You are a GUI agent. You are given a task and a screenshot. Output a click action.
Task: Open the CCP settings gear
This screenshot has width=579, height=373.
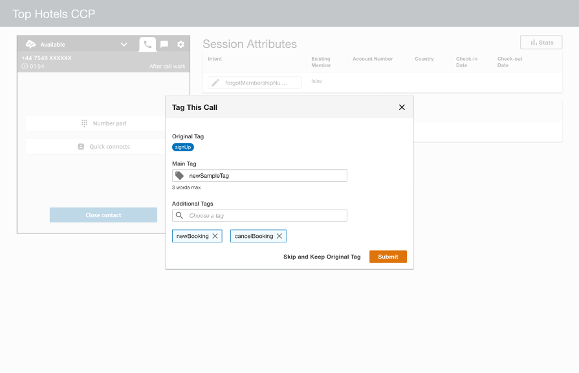click(x=180, y=44)
